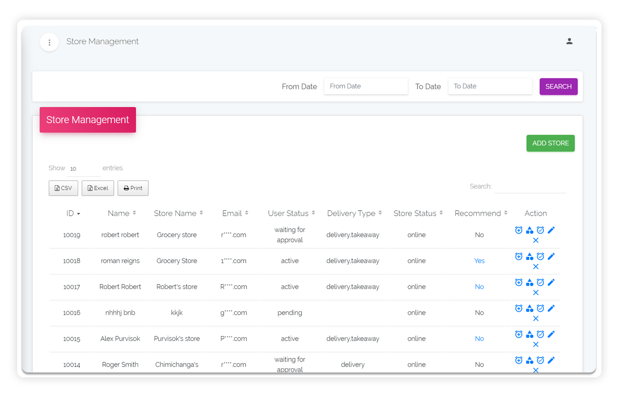Open category shapes icon for store 10017
Screen dimensions: 622x398
coord(530,282)
